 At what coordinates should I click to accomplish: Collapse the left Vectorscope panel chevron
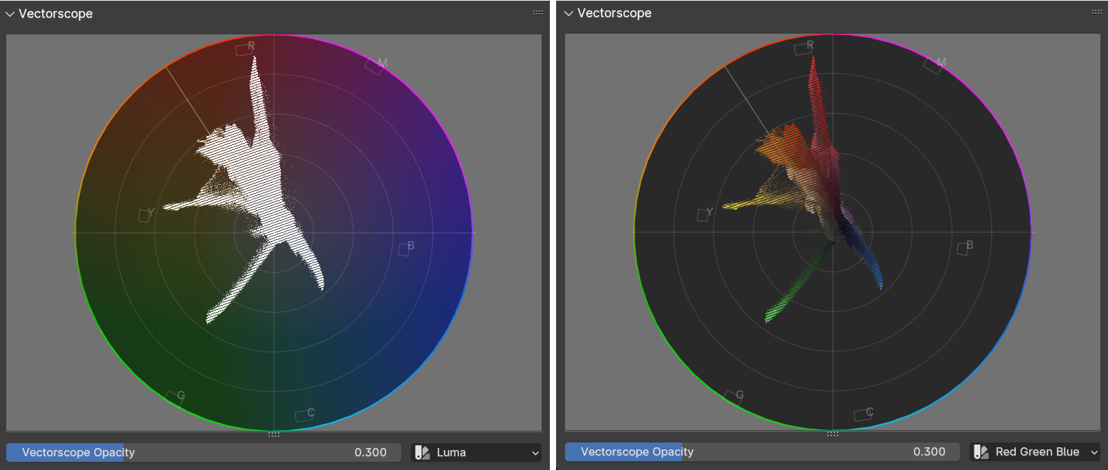pos(10,14)
